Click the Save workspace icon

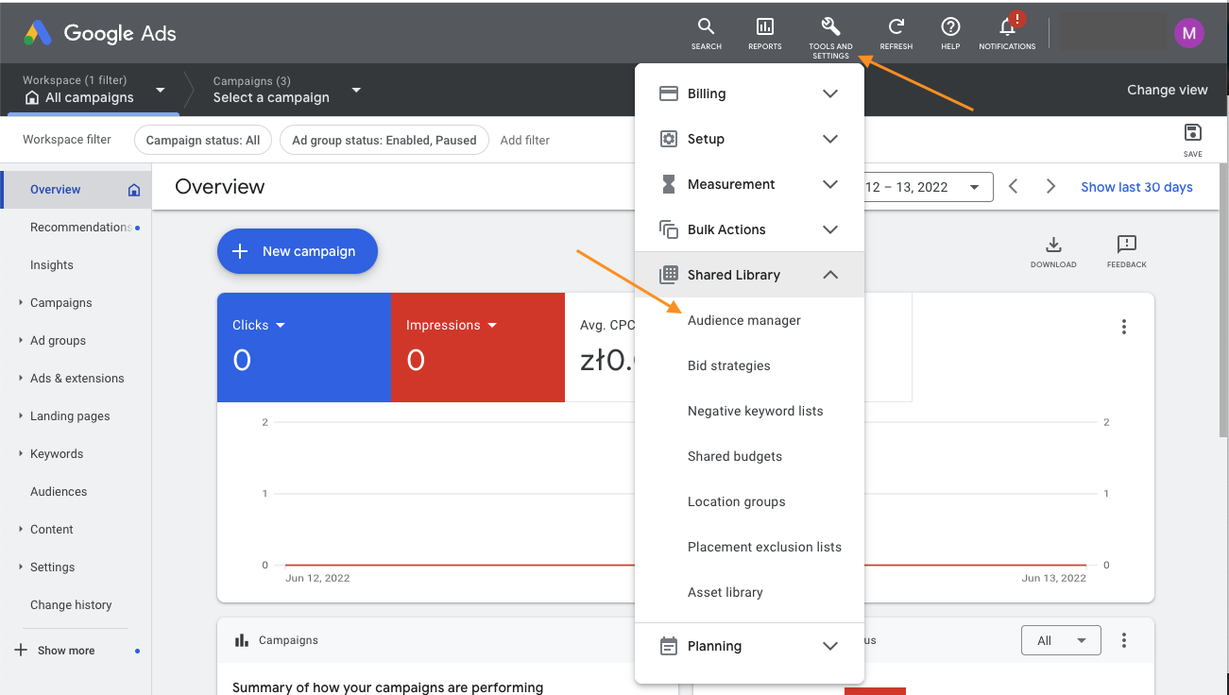(1192, 132)
